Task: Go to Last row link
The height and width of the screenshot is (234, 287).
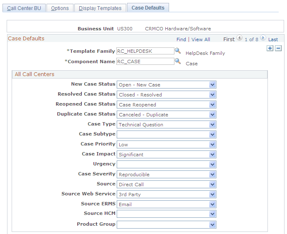Action: 273,39
